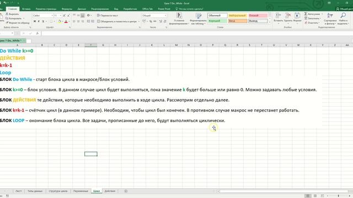
Task: Open the Разработчик ribbon tab
Action: coord(130,9)
